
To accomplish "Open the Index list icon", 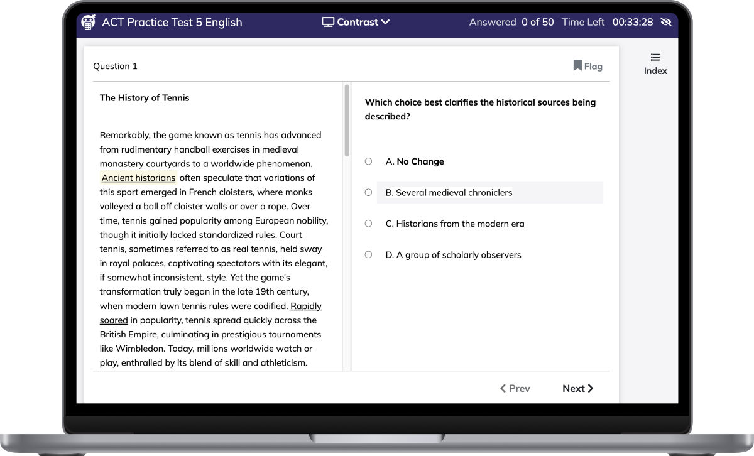I will coord(655,57).
